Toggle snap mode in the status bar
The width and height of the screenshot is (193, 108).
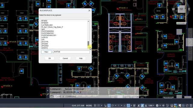pos(99,105)
